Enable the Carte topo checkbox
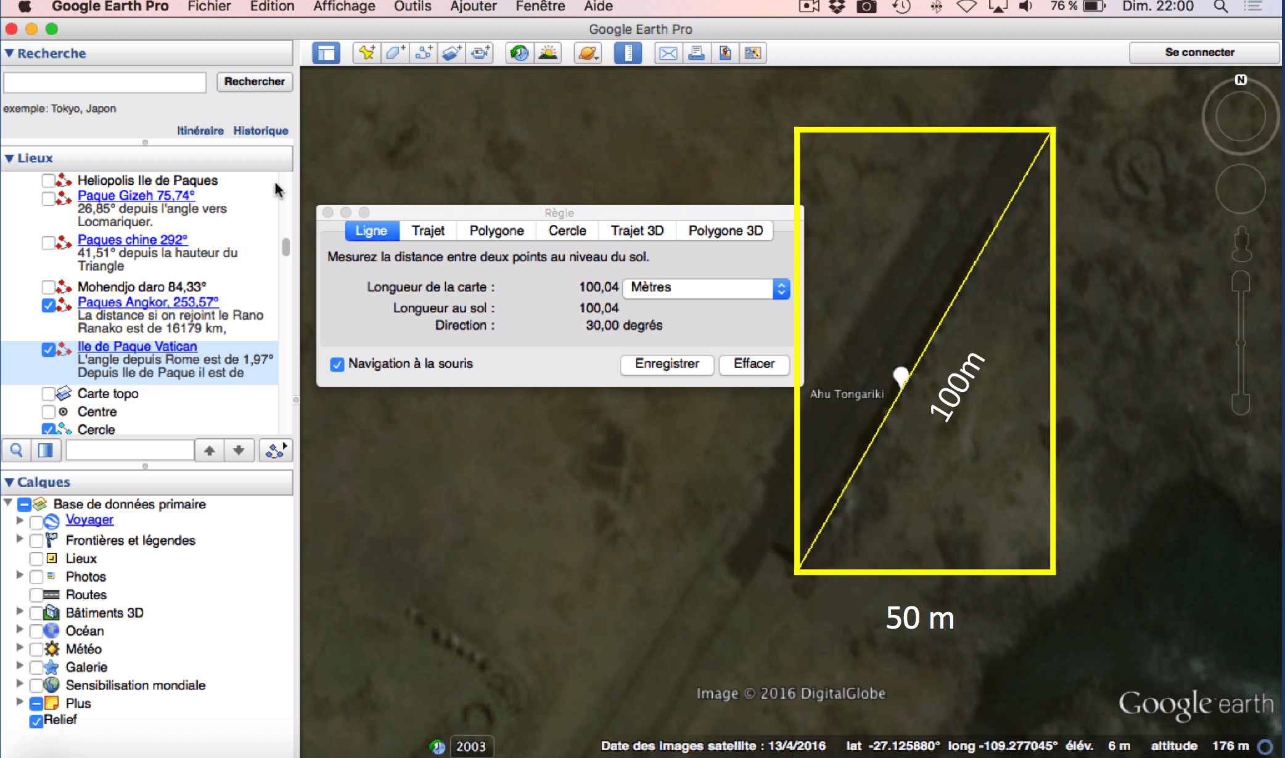This screenshot has height=758, width=1285. point(48,394)
